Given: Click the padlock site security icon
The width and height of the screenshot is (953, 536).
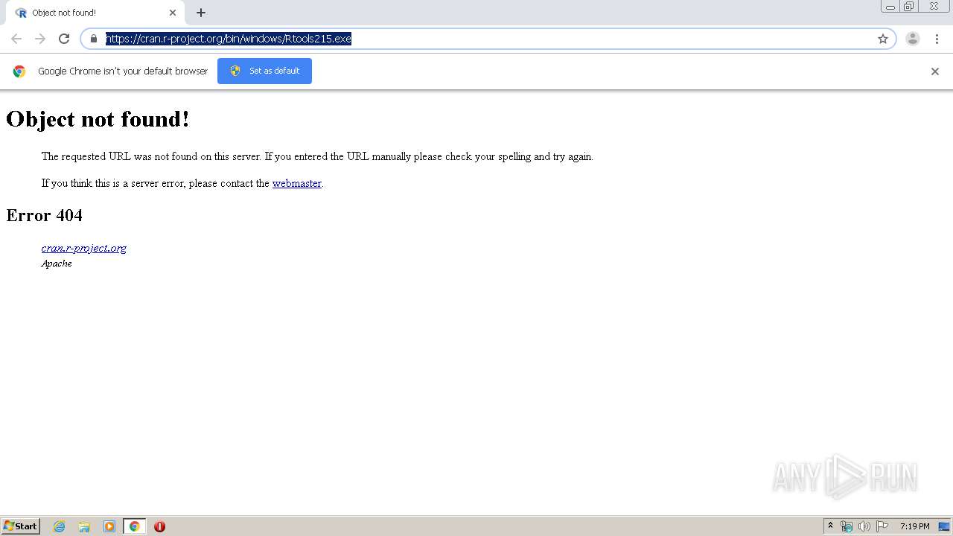Looking at the screenshot, I should point(94,39).
